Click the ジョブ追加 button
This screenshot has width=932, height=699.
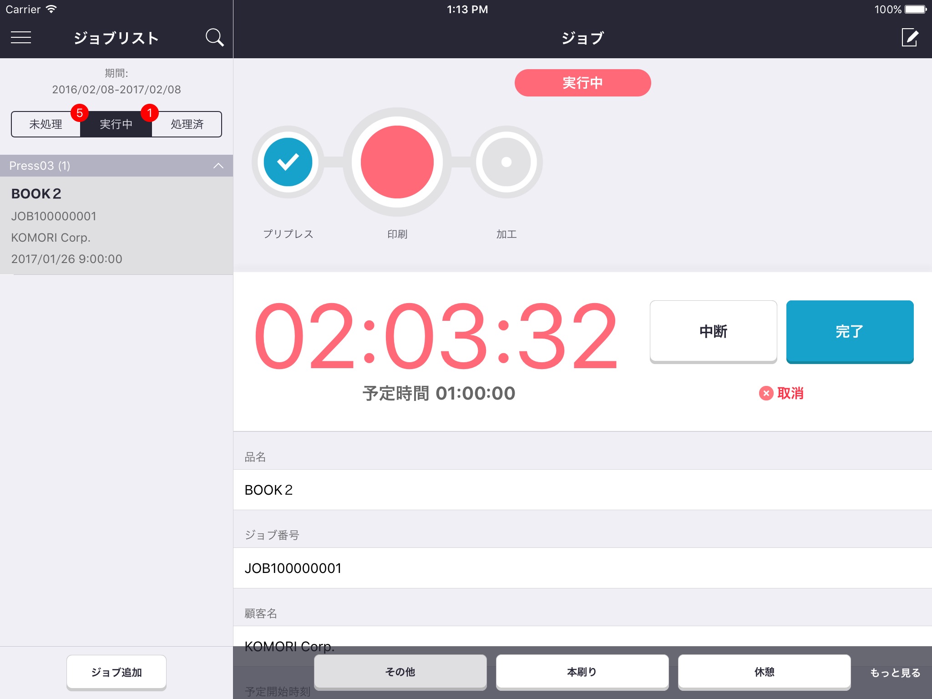116,672
